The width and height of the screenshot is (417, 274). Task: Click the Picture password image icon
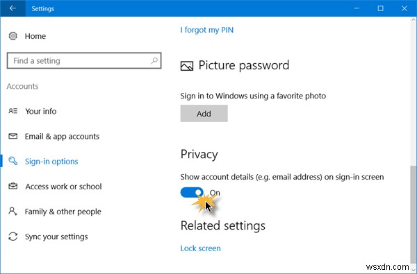187,66
